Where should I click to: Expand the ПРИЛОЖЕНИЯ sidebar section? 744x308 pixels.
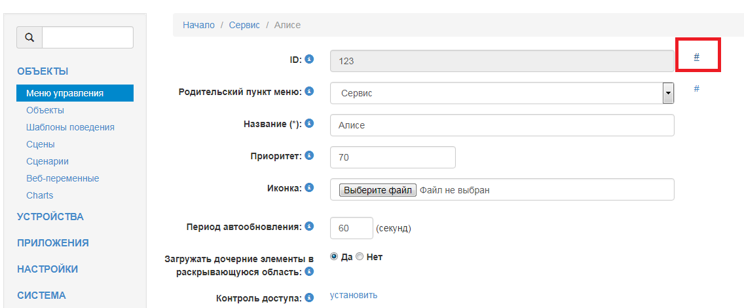click(53, 242)
